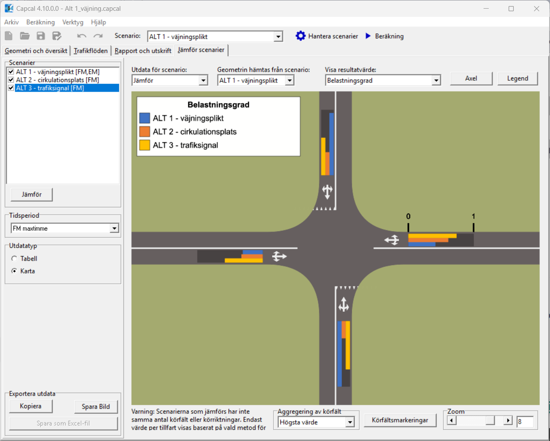The width and height of the screenshot is (550, 441).
Task: Select ALT 2 - cirkulationsplats [FM] list row
Action: coord(63,80)
